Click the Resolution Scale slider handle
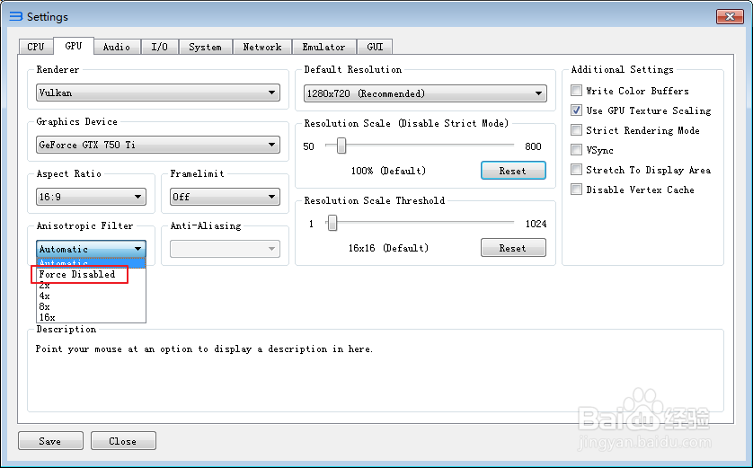Image resolution: width=753 pixels, height=468 pixels. point(341,146)
